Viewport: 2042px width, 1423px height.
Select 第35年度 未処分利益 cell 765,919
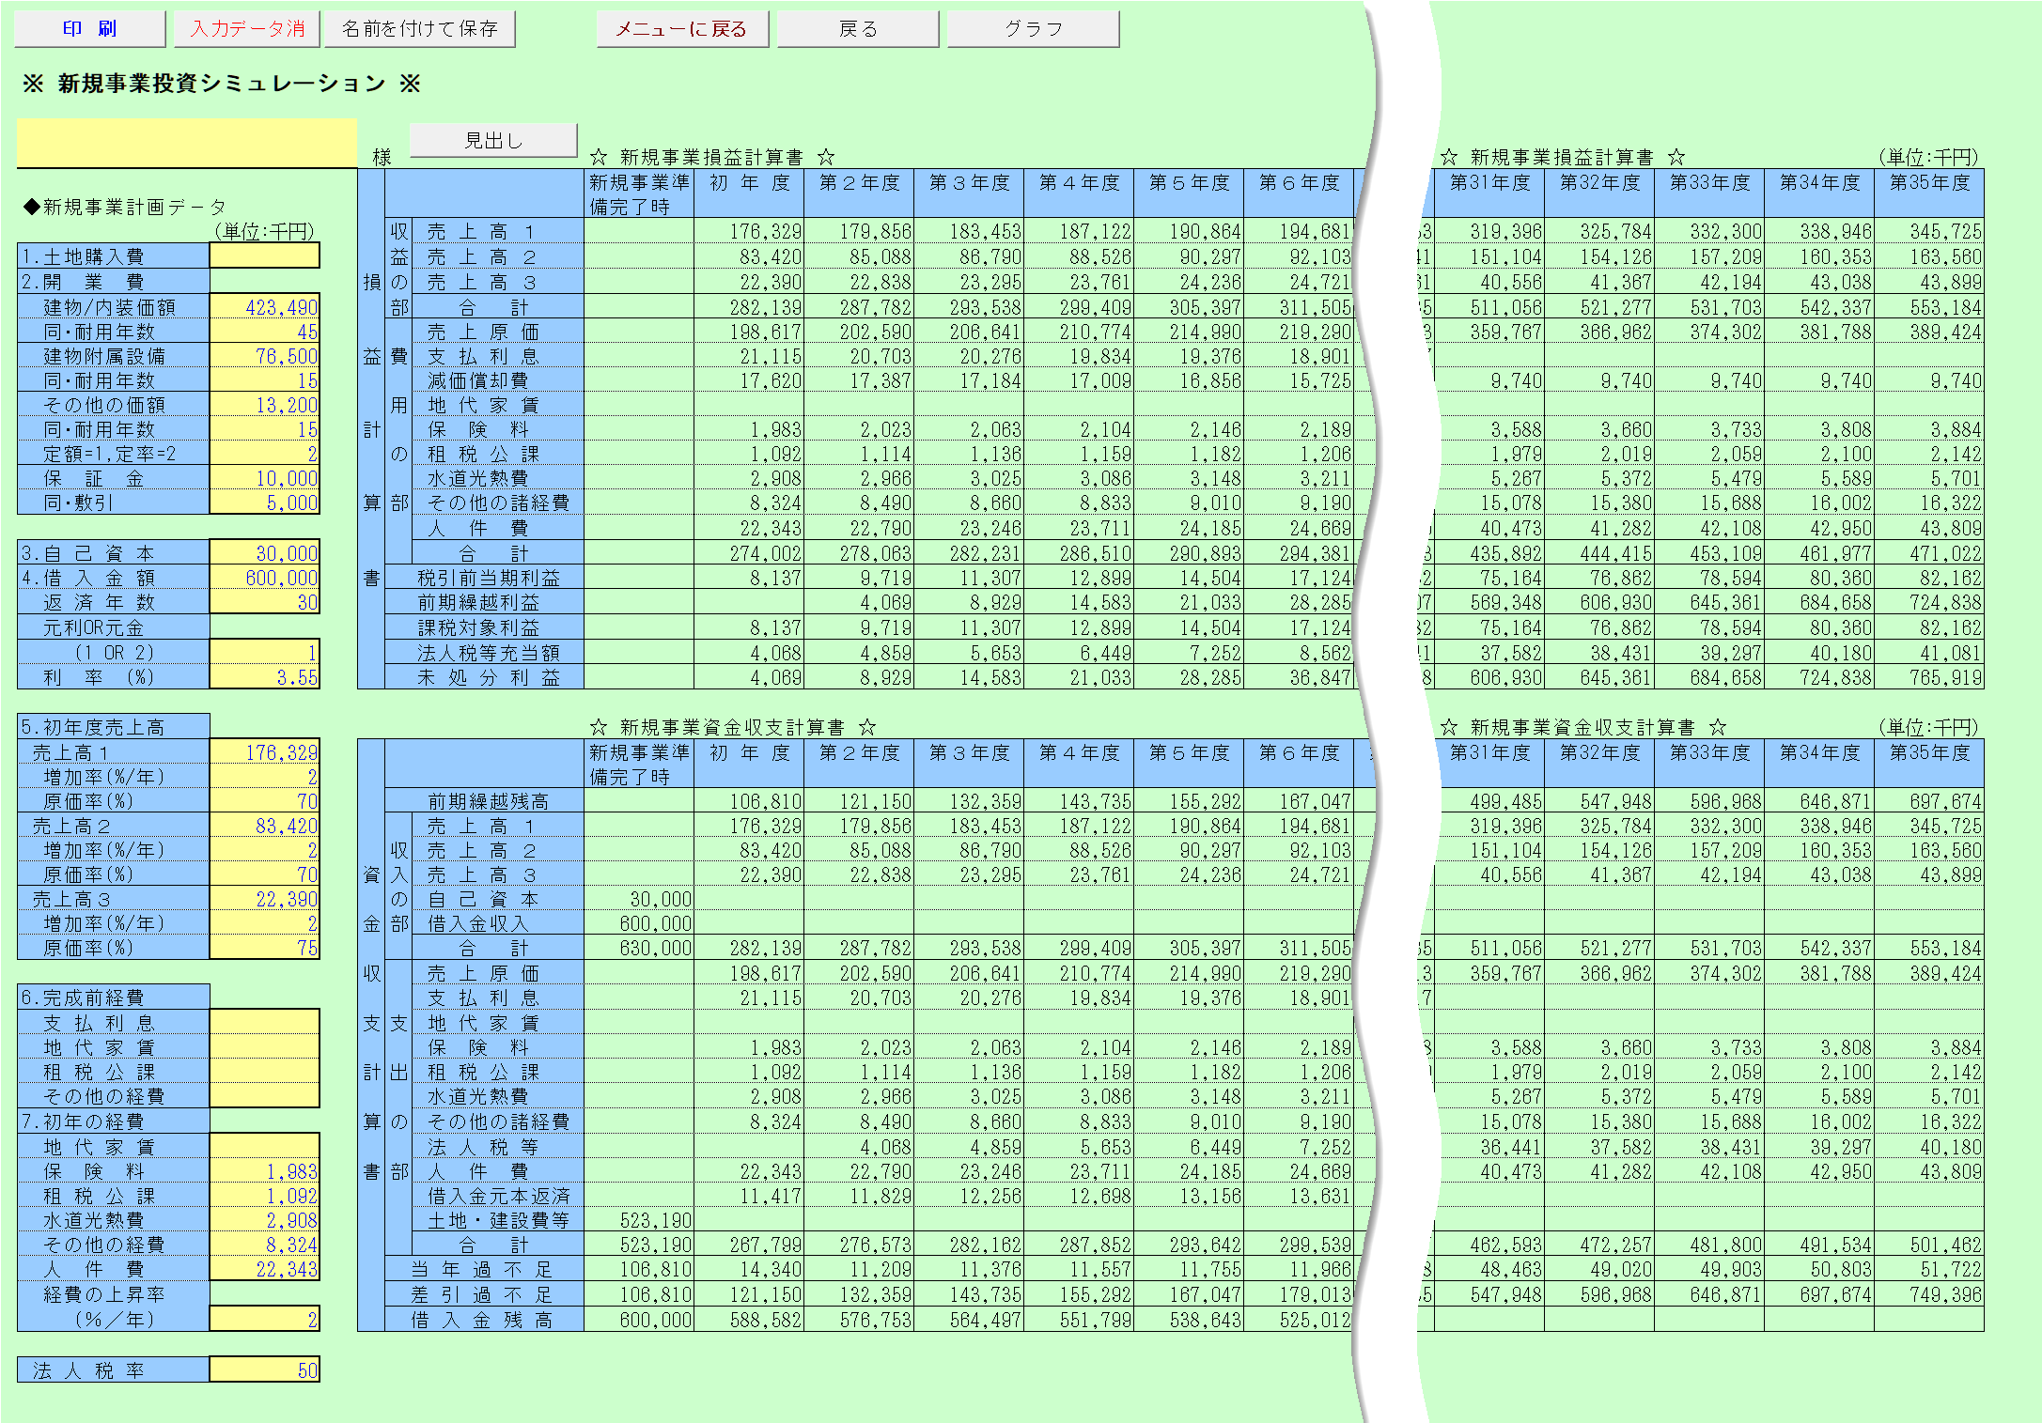point(1929,677)
